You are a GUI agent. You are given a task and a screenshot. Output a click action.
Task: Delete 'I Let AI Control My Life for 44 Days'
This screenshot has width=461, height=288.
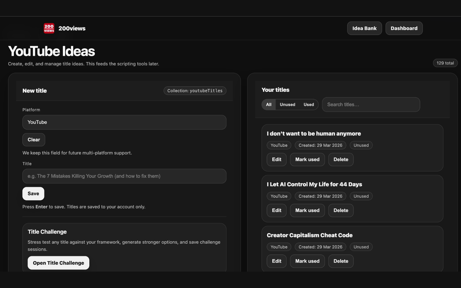pyautogui.click(x=341, y=210)
